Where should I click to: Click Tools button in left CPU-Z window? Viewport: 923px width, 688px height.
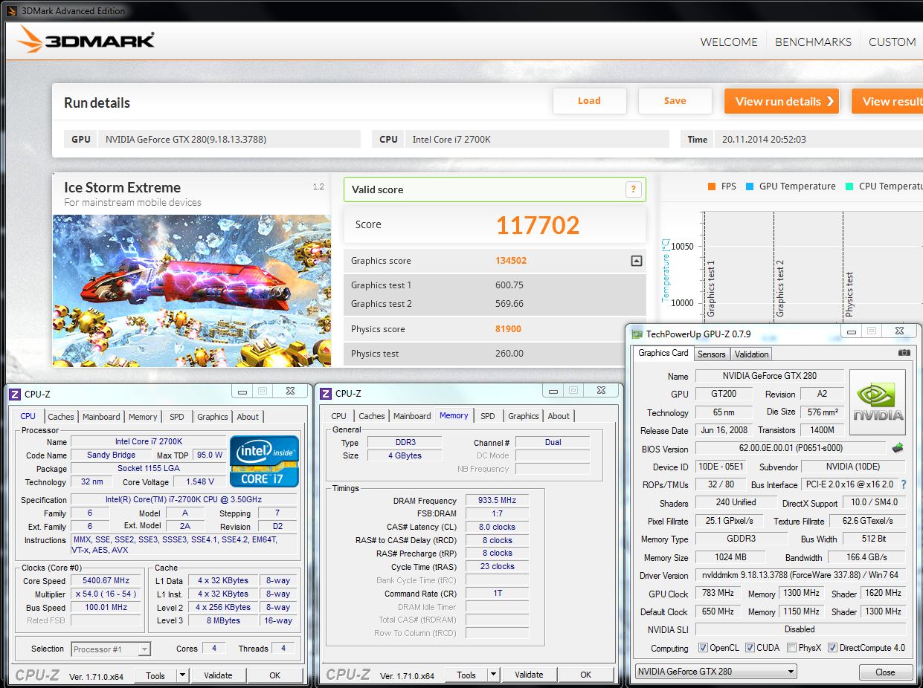(155, 675)
